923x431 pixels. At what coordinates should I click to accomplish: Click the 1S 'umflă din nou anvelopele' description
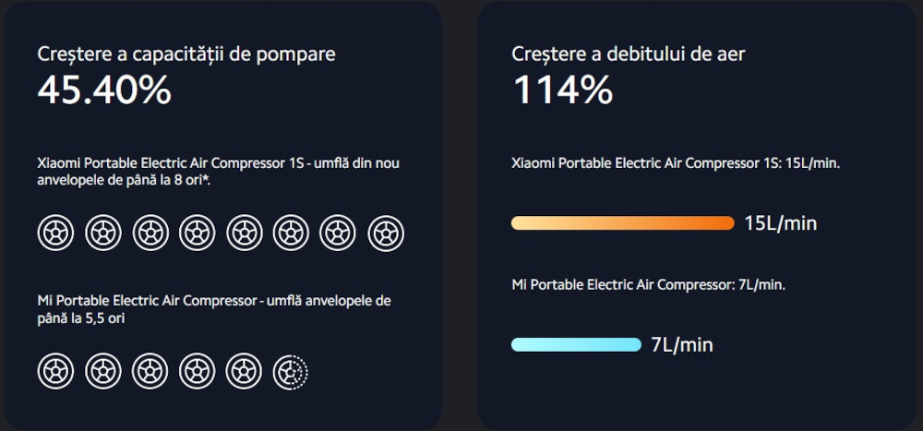tap(219, 172)
